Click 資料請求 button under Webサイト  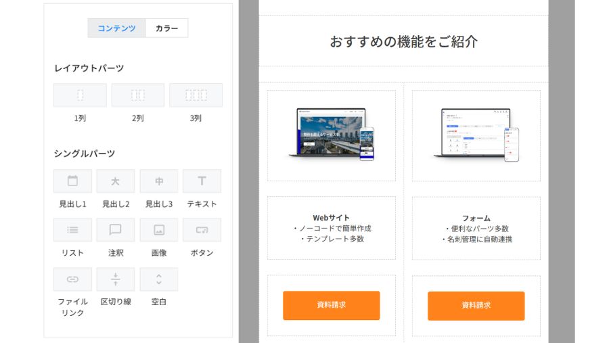[331, 305]
